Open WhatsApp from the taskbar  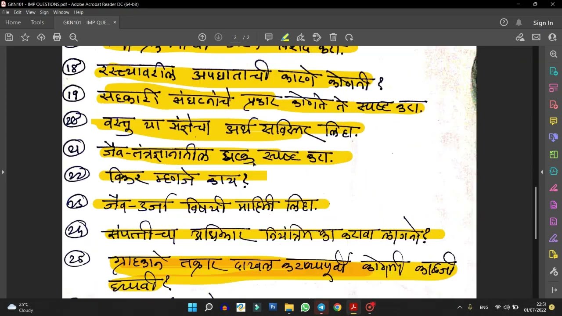point(305,307)
